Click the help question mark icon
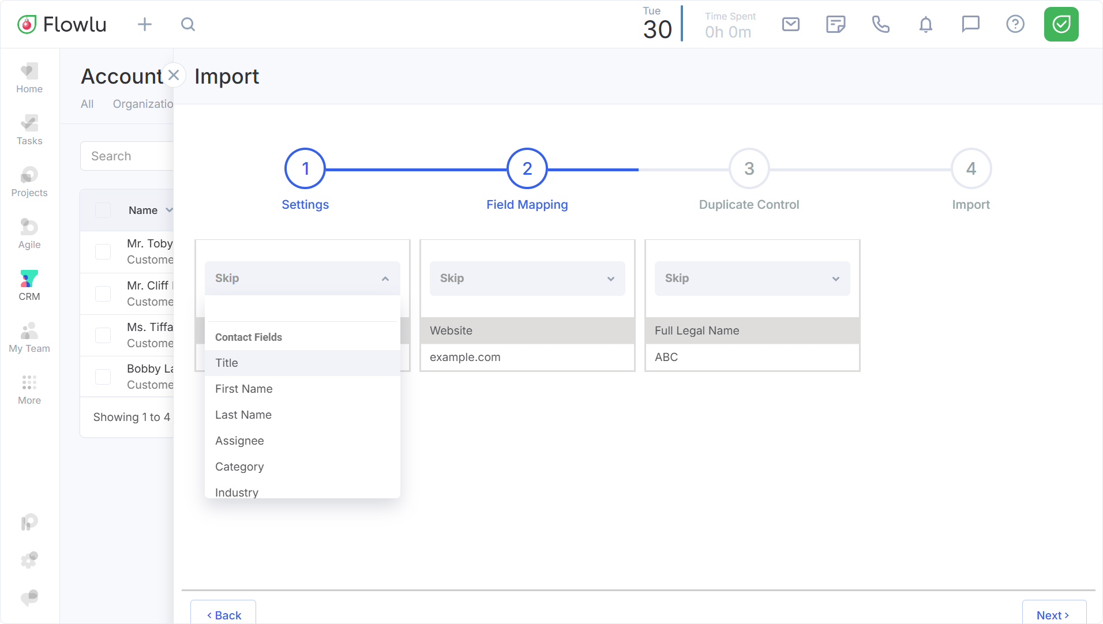Viewport: 1103px width, 624px height. (x=1015, y=24)
